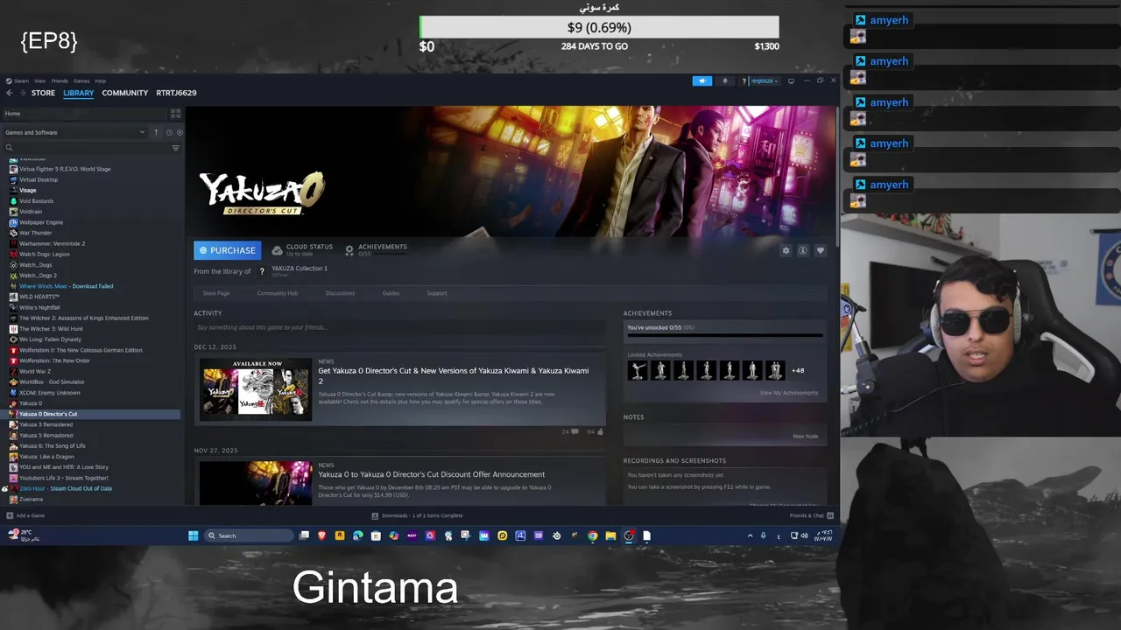This screenshot has height=630, width=1121.
Task: Switch to the COMMUNITY tab
Action: click(124, 93)
